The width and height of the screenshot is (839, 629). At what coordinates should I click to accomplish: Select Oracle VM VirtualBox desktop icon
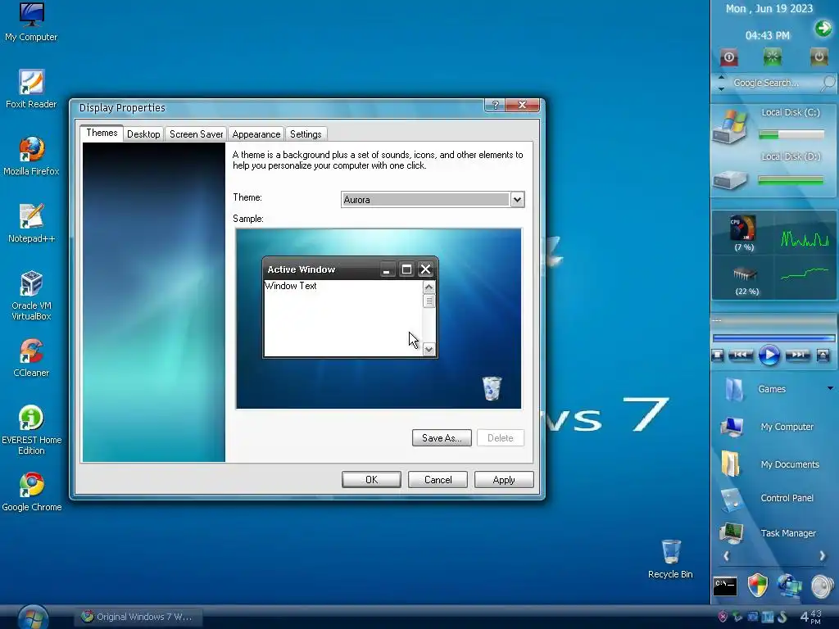(x=31, y=295)
